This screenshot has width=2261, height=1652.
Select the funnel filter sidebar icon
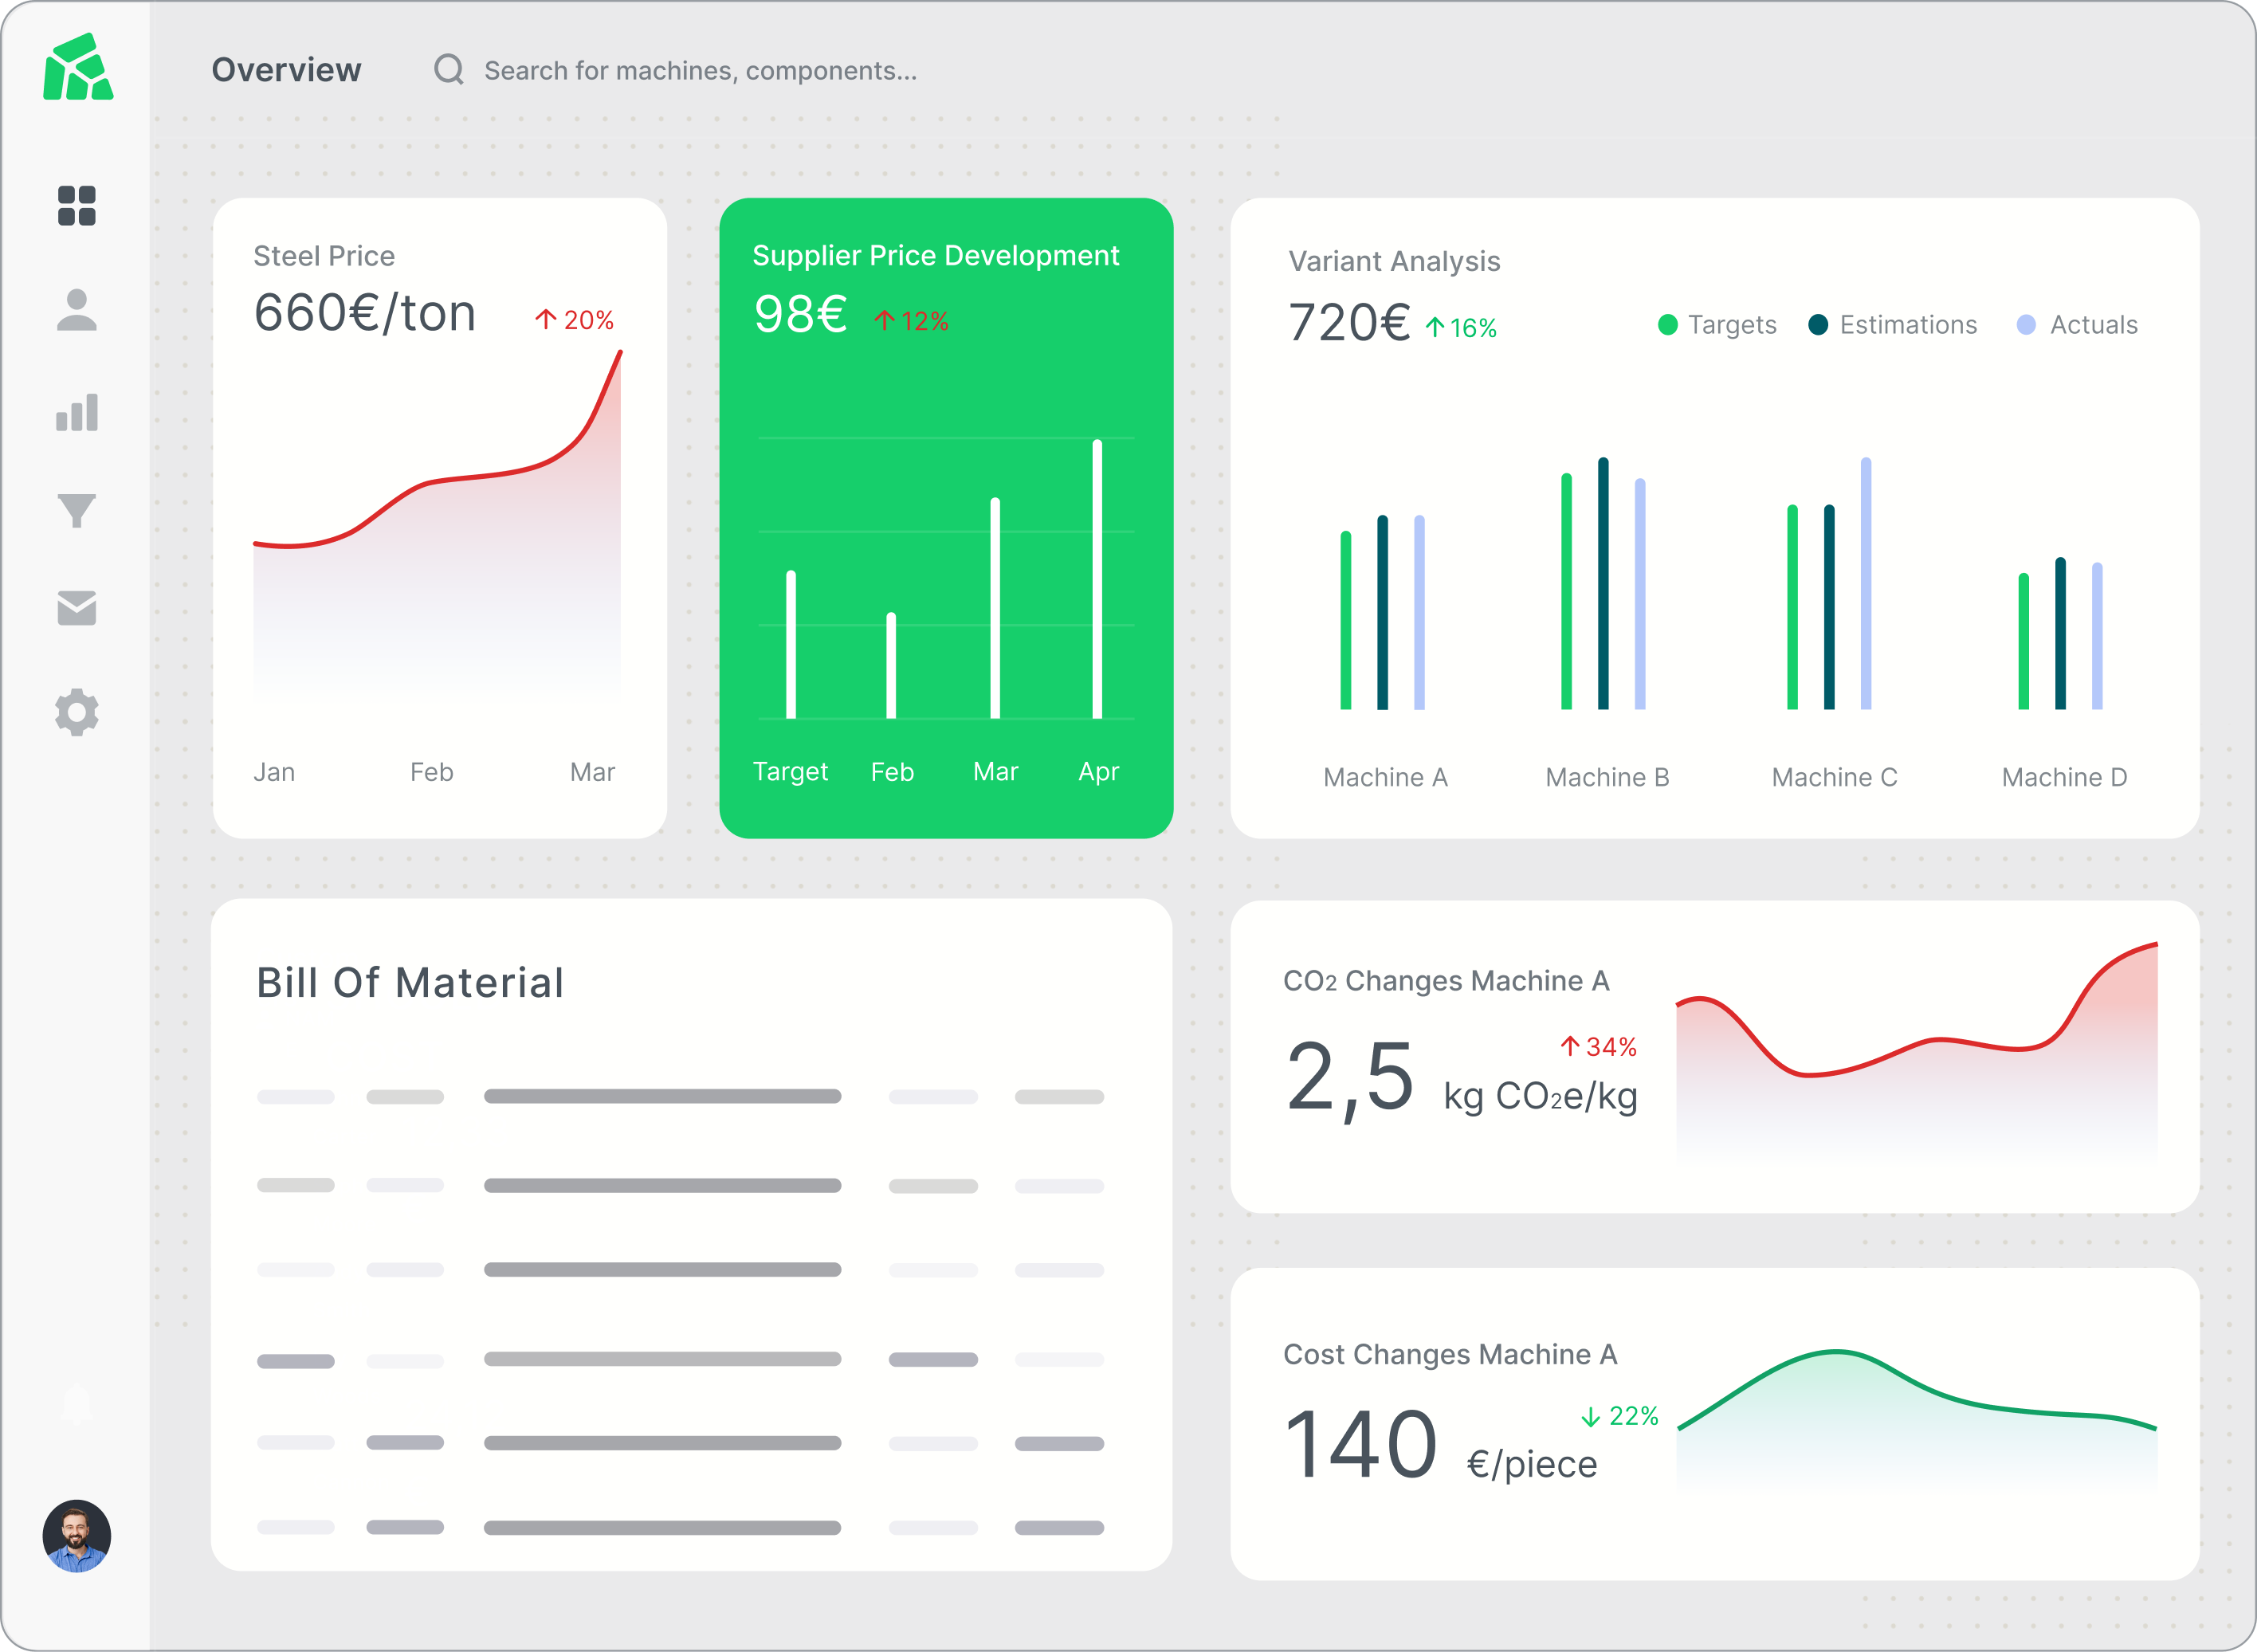click(77, 510)
